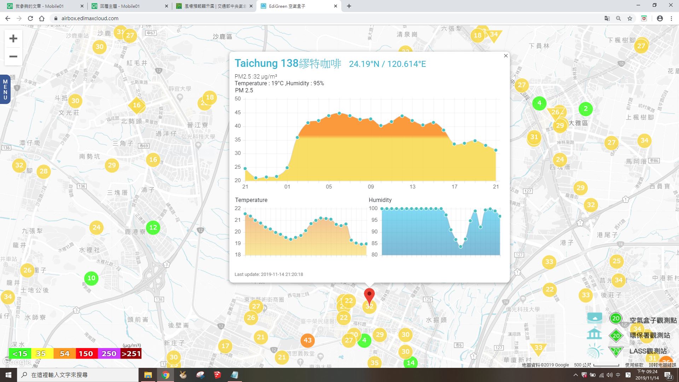Click the Chrome taskbar icon
The width and height of the screenshot is (679, 382).
coord(165,375)
